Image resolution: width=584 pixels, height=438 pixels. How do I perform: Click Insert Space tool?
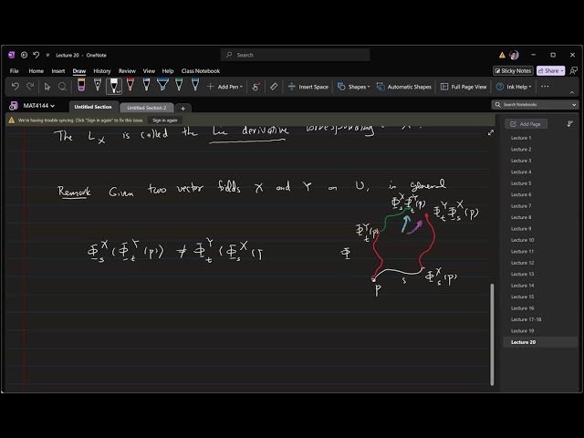pos(308,87)
